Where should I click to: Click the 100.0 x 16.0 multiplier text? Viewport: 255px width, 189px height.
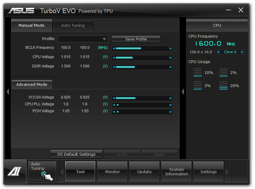pos(201,52)
